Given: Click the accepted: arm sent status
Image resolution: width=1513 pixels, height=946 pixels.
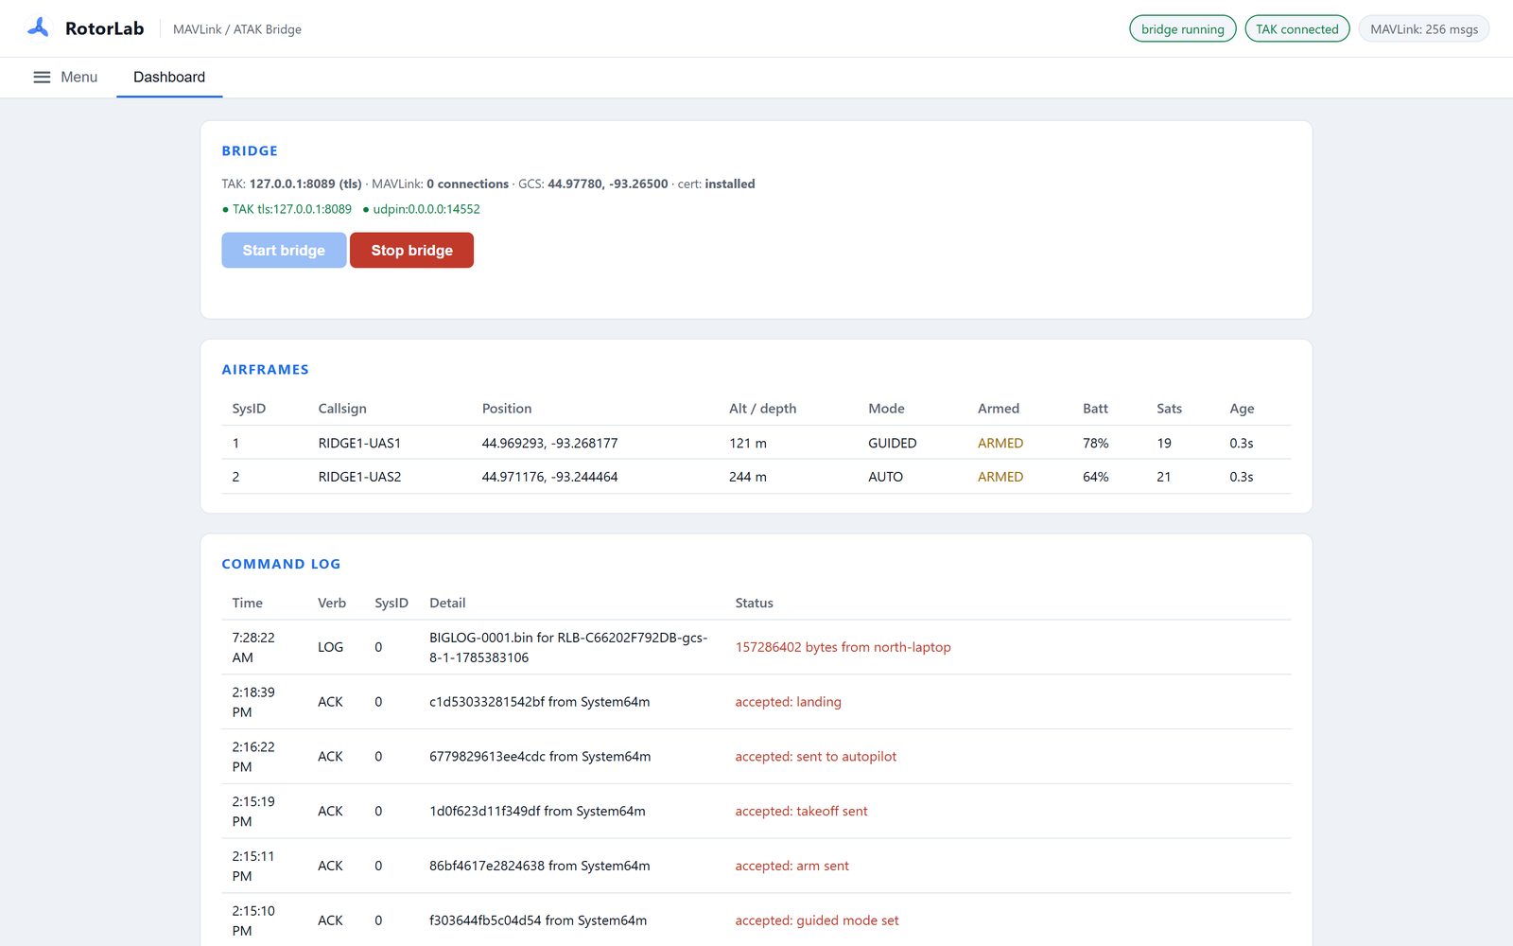Looking at the screenshot, I should (791, 866).
